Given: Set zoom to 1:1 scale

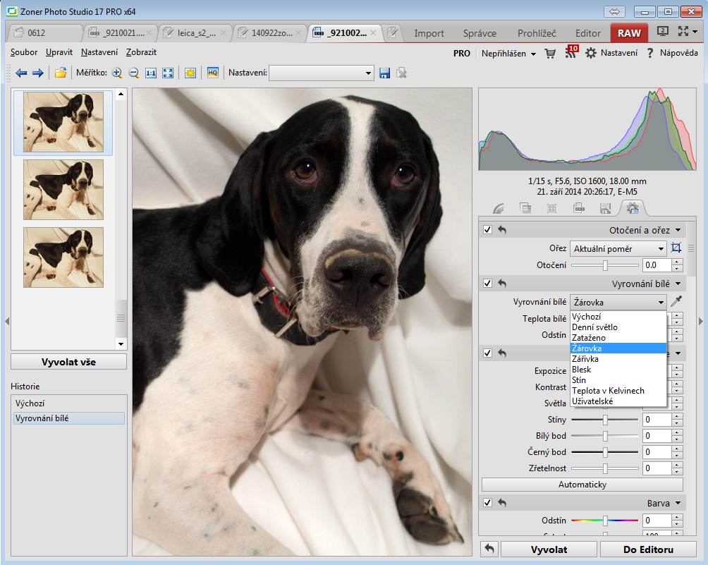Looking at the screenshot, I should 150,73.
